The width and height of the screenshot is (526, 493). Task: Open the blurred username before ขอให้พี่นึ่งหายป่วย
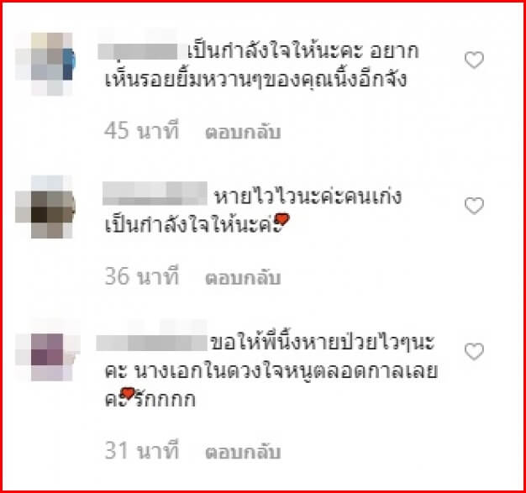(x=151, y=343)
